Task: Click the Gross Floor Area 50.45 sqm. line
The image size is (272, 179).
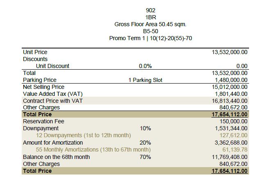Action: (150, 24)
